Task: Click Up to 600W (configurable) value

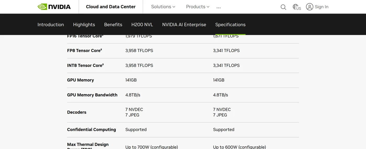Action: [x=239, y=147]
